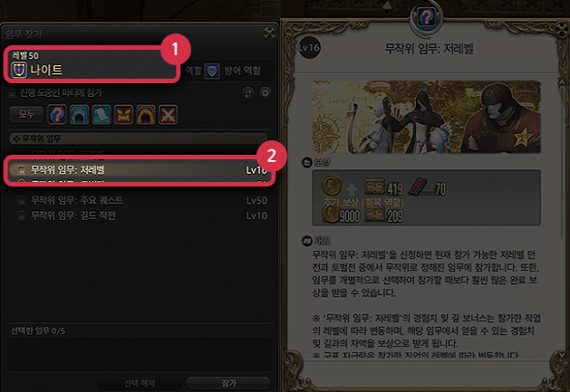Image resolution: width=570 pixels, height=392 pixels.
Task: Open the 나이트 level 50 job selector
Action: (x=92, y=64)
